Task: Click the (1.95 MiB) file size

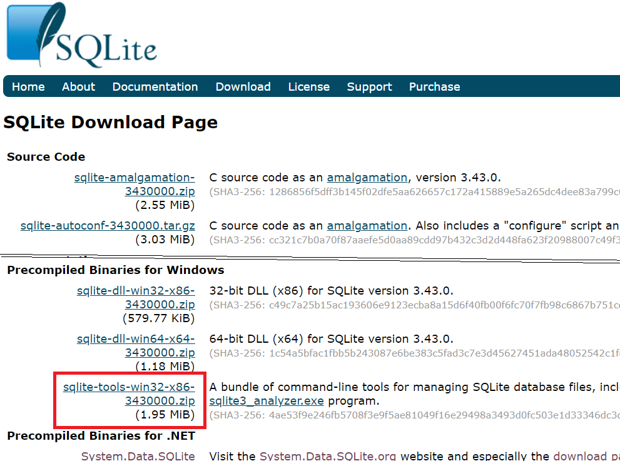Action: coord(165,415)
